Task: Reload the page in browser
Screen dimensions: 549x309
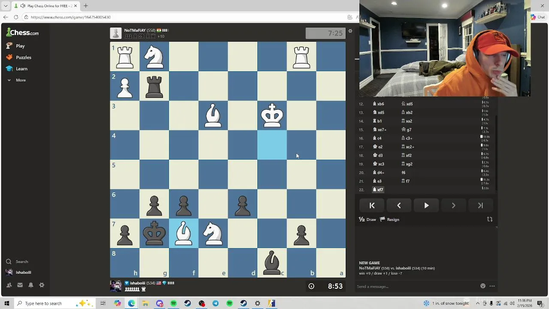Action: click(16, 17)
